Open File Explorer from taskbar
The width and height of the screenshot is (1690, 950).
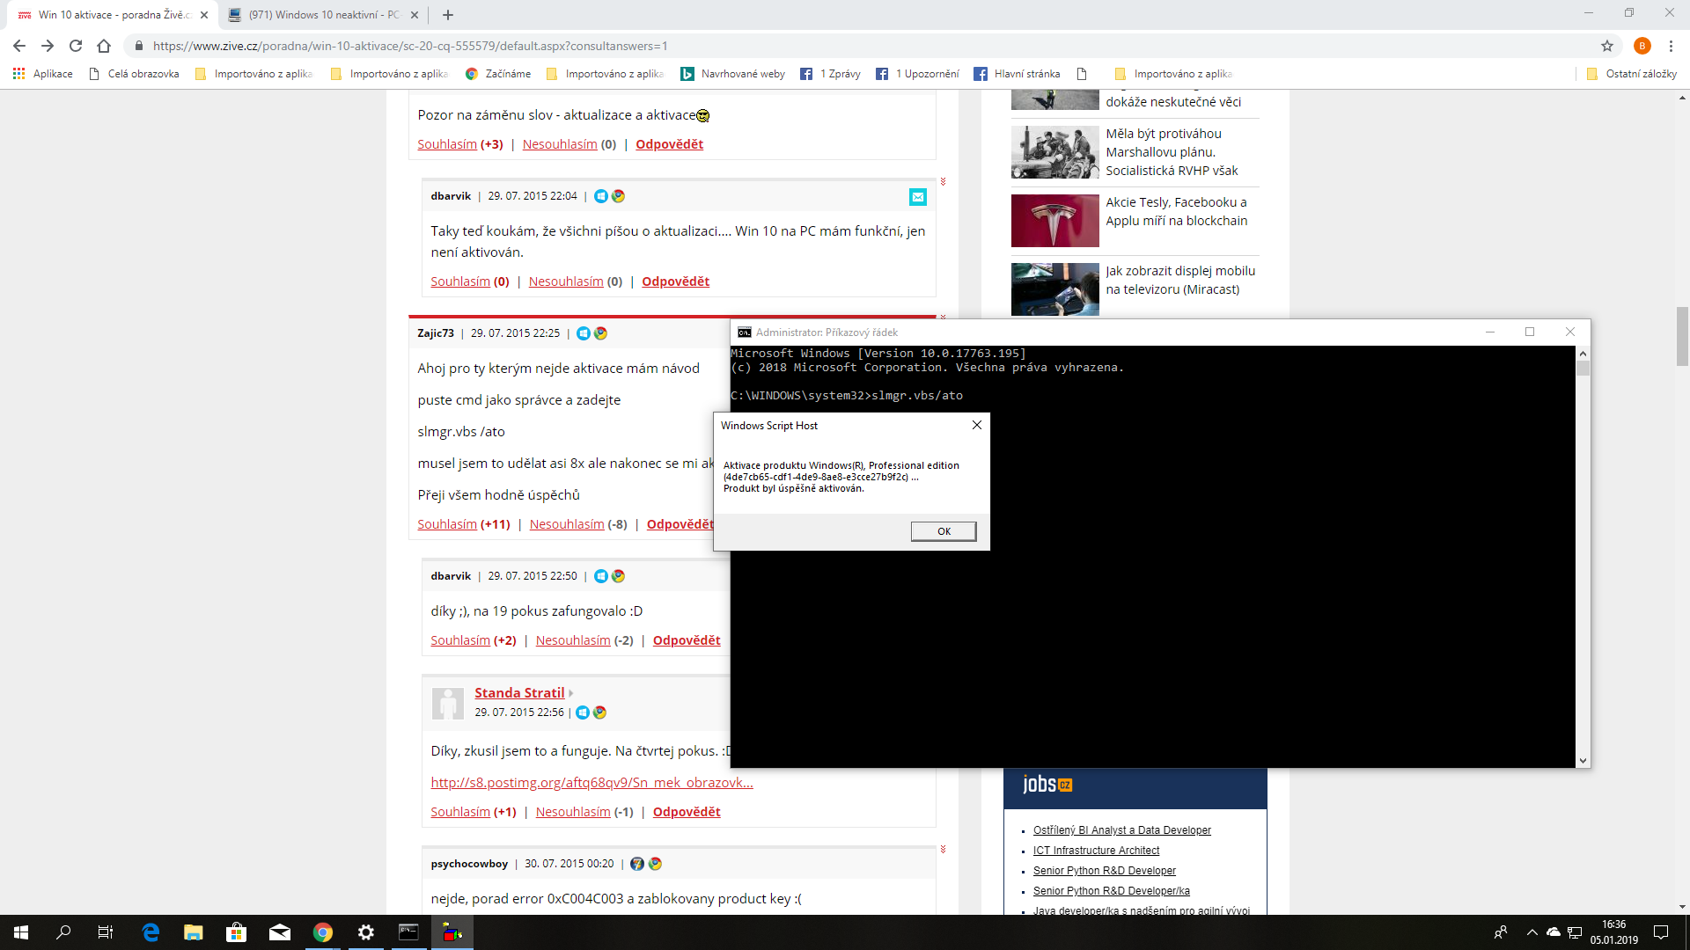click(193, 932)
